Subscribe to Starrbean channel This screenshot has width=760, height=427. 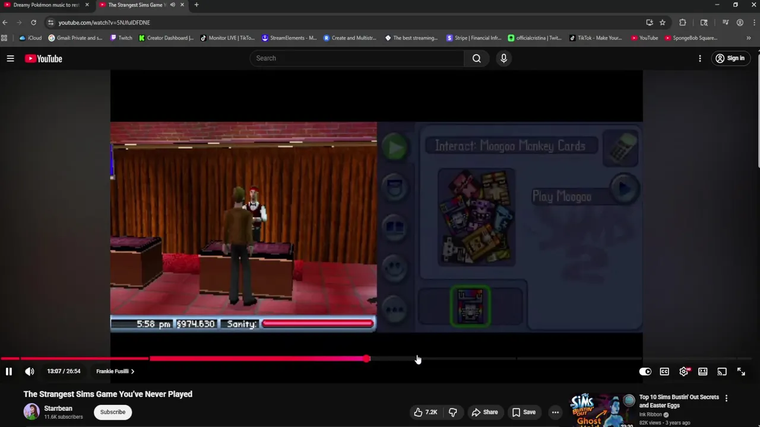[113, 412]
